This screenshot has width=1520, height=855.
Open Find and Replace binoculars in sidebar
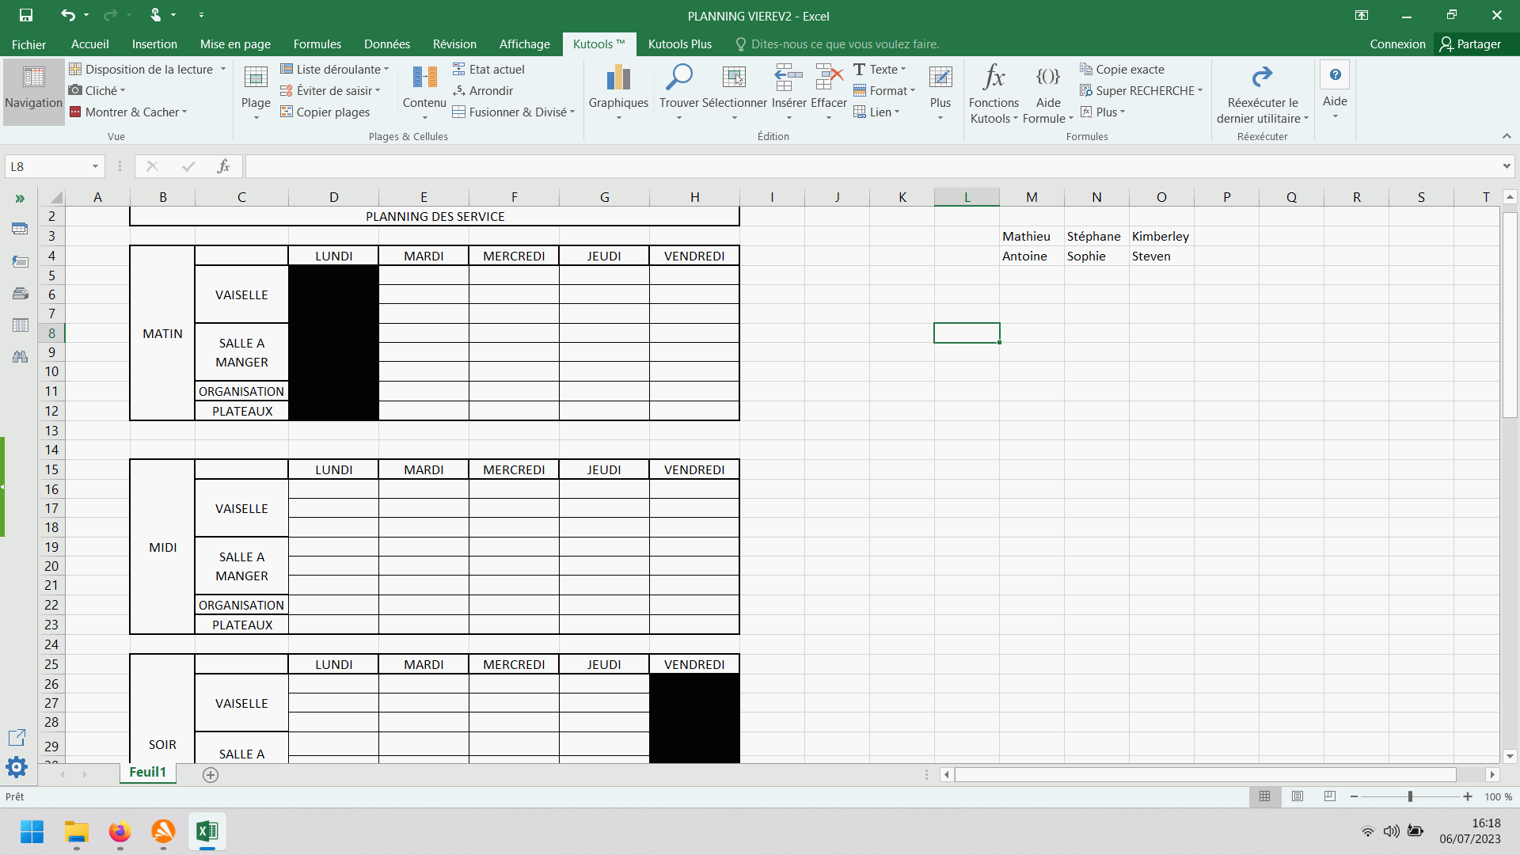20,357
